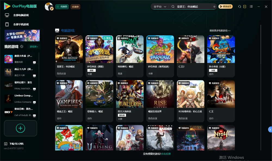Click 搜索更多电脑游戏>> link
This screenshot has height=161, width=272.
[x=220, y=30]
